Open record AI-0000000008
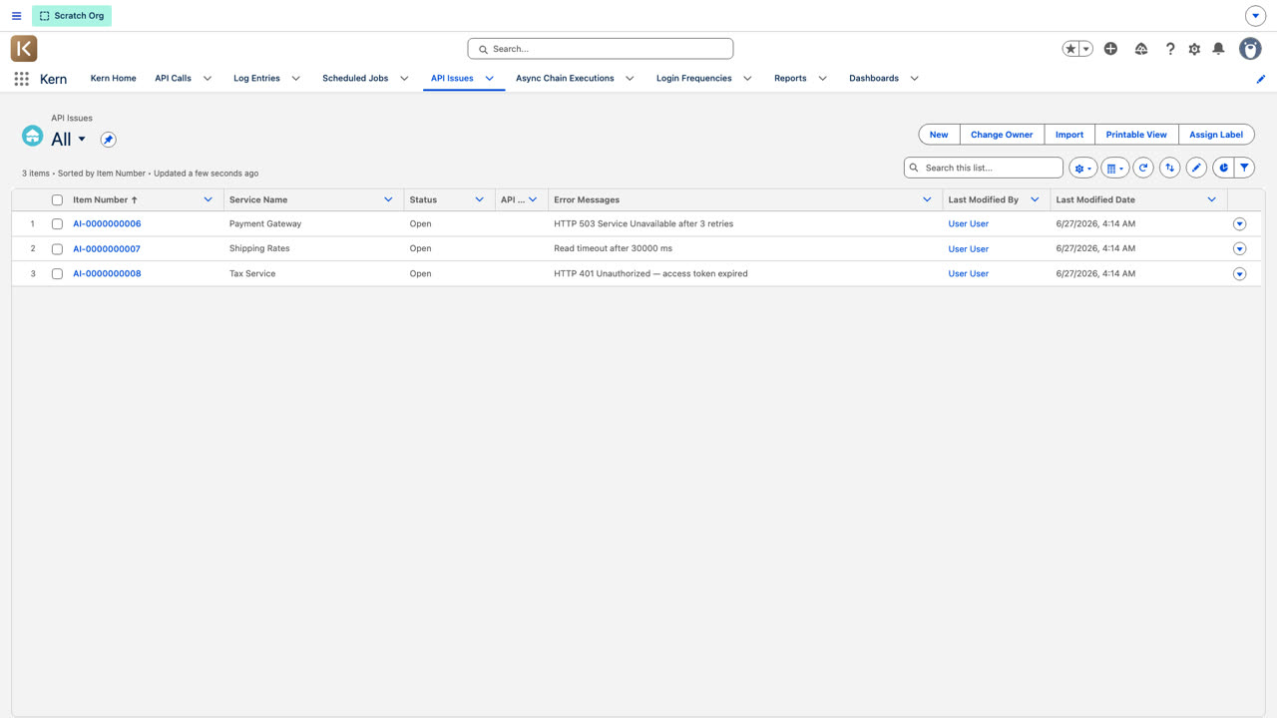1277x718 pixels. pos(107,273)
